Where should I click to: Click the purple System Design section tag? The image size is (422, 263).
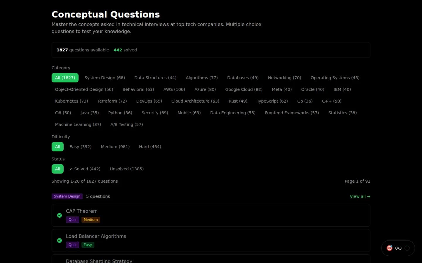(x=67, y=196)
